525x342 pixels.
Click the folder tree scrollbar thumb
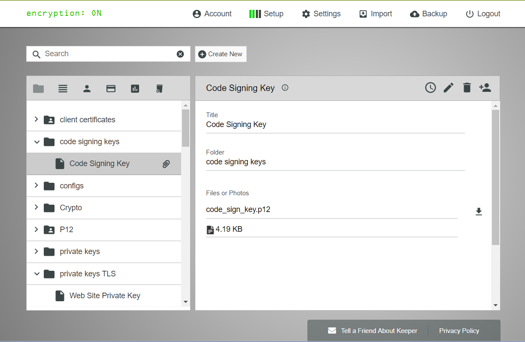click(185, 128)
